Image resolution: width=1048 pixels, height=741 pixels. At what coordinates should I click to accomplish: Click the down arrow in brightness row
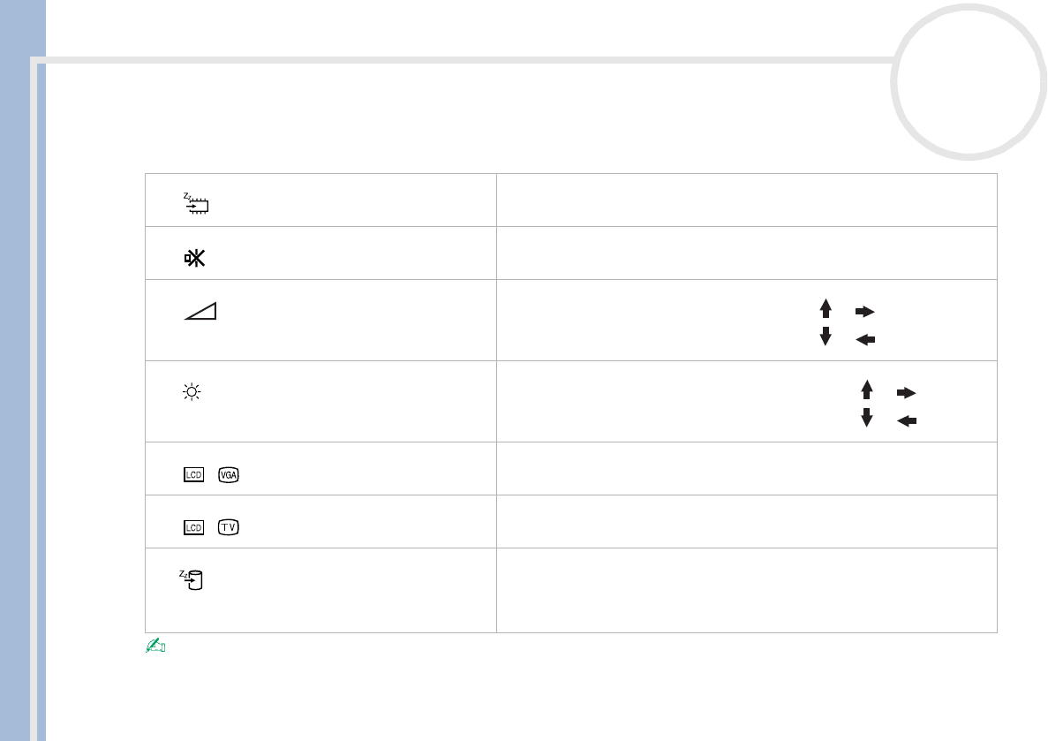pyautogui.click(x=866, y=417)
